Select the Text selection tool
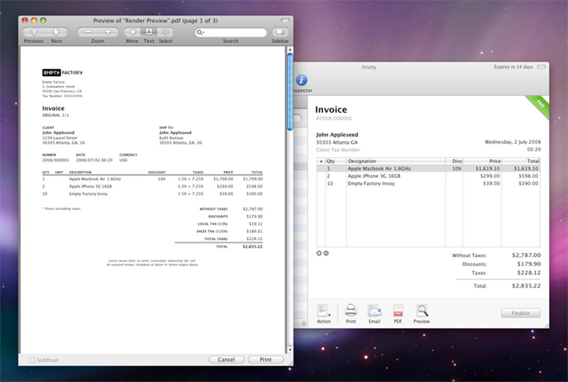 (149, 32)
